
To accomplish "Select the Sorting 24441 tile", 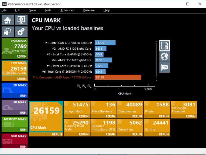I will [x=157, y=126].
